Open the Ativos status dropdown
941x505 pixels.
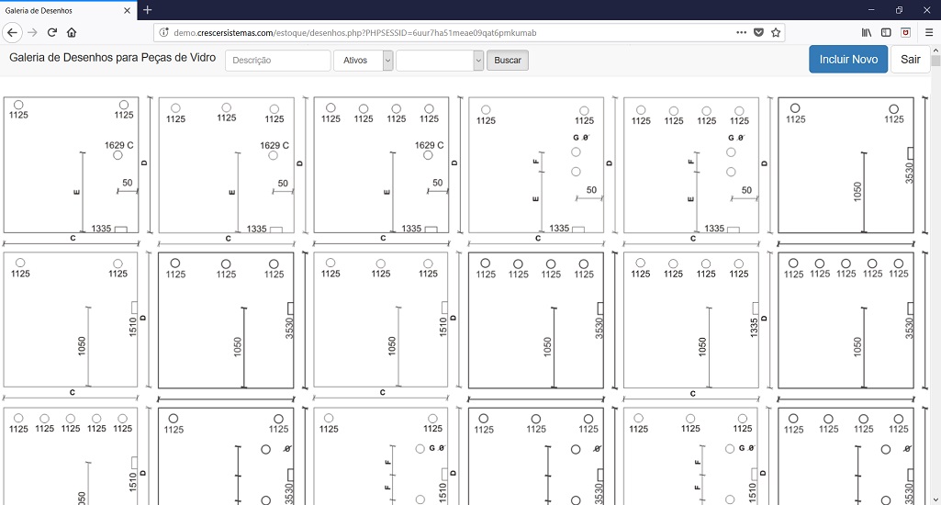coord(363,60)
